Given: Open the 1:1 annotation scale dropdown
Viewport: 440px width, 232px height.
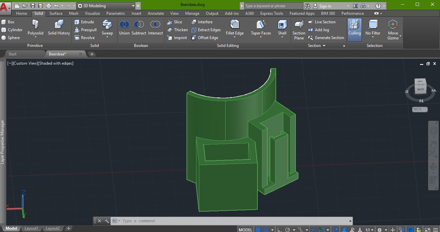Looking at the screenshot, I should (369, 230).
